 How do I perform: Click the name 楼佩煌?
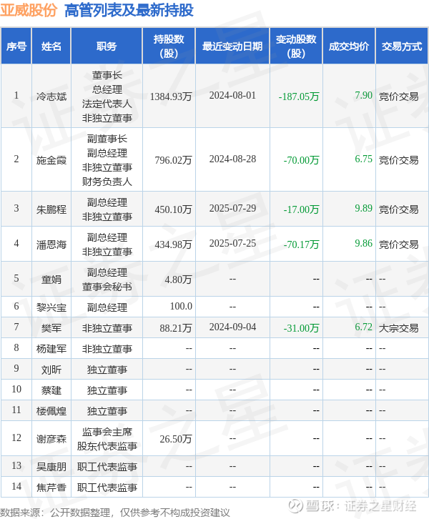click(x=51, y=411)
